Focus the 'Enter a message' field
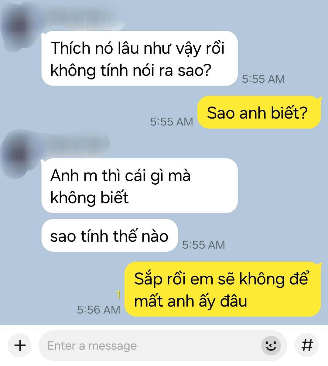328x366 pixels. click(162, 345)
